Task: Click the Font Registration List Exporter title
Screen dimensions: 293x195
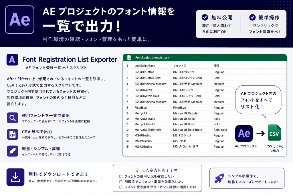Action: coord(70,59)
